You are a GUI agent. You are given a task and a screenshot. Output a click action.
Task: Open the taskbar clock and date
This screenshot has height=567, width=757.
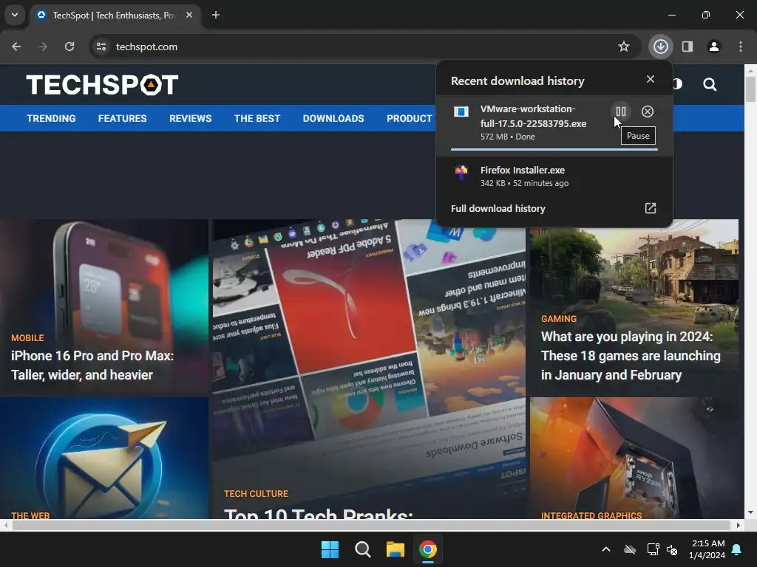pos(707,549)
